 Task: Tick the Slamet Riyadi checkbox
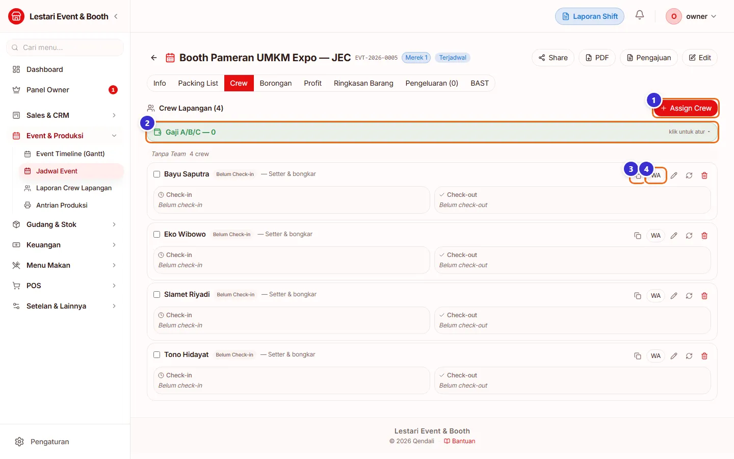157,294
